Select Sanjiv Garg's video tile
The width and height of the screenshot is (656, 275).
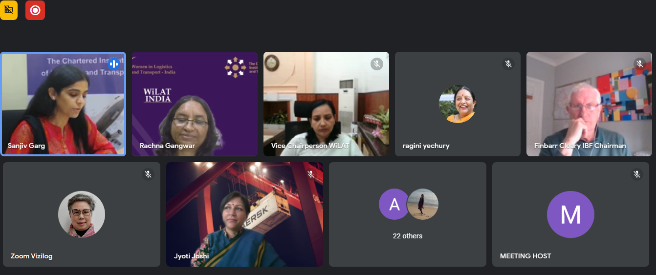point(63,104)
